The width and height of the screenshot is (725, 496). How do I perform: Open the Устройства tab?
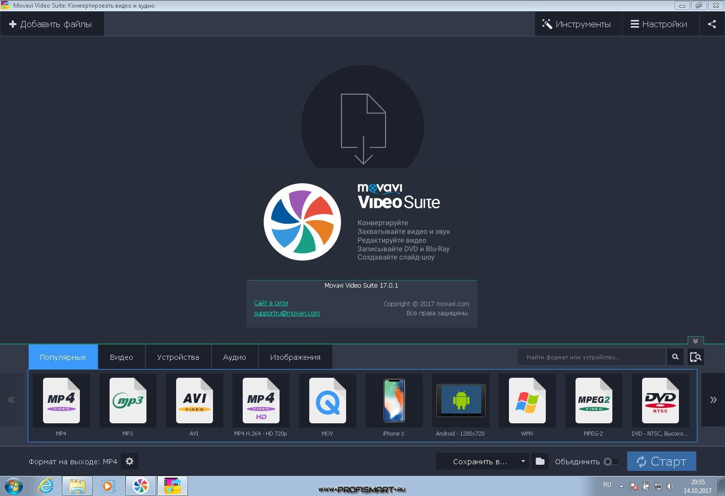178,357
